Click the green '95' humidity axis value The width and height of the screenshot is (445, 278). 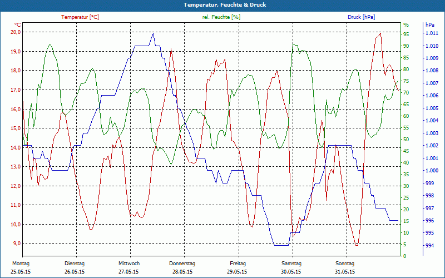click(407, 34)
